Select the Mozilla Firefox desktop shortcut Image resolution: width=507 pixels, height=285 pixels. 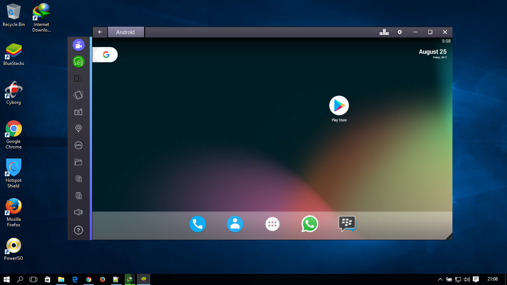click(x=14, y=213)
